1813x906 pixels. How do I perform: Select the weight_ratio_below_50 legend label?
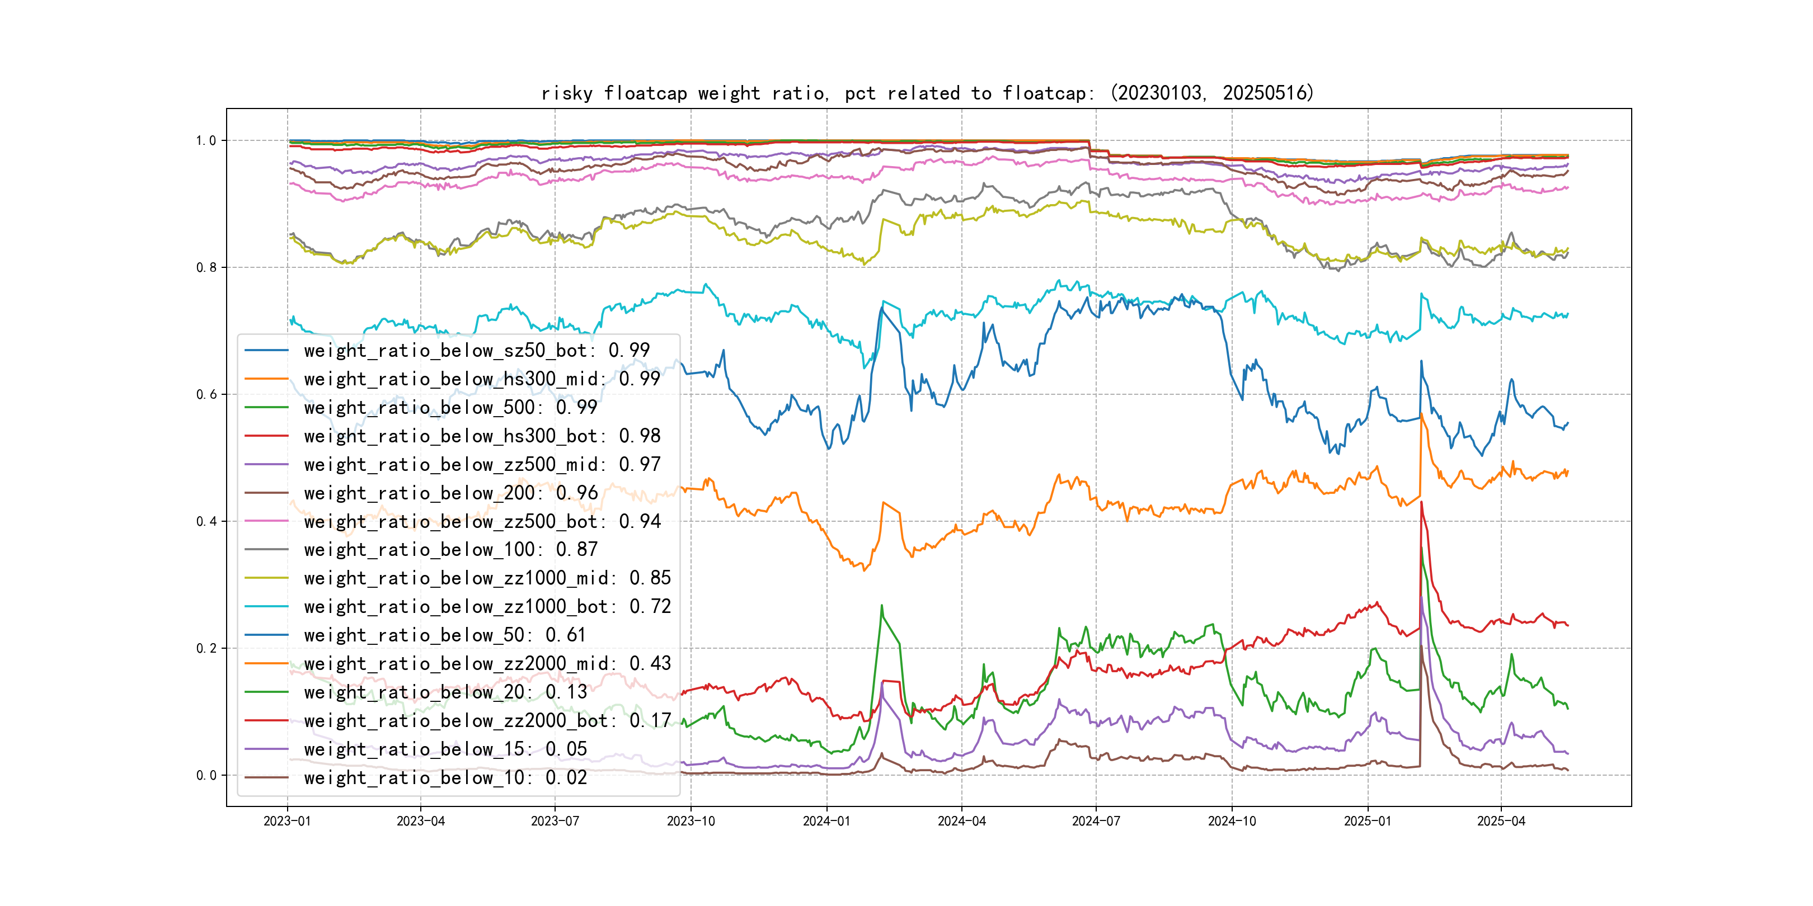tap(445, 635)
